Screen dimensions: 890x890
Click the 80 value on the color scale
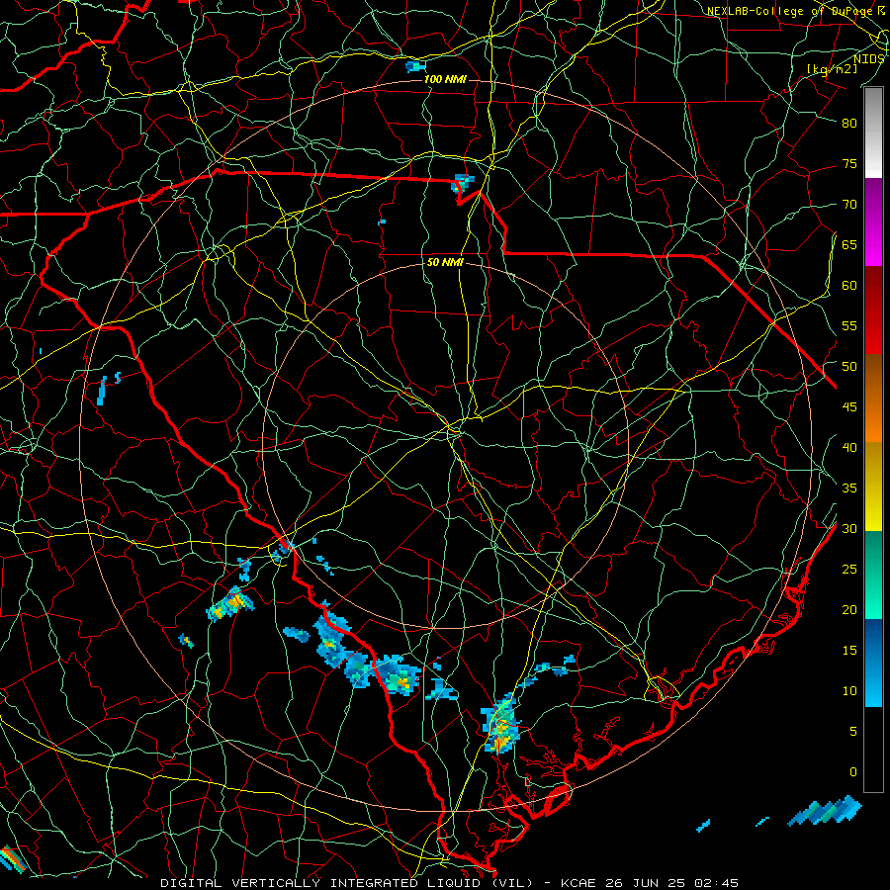tap(849, 124)
